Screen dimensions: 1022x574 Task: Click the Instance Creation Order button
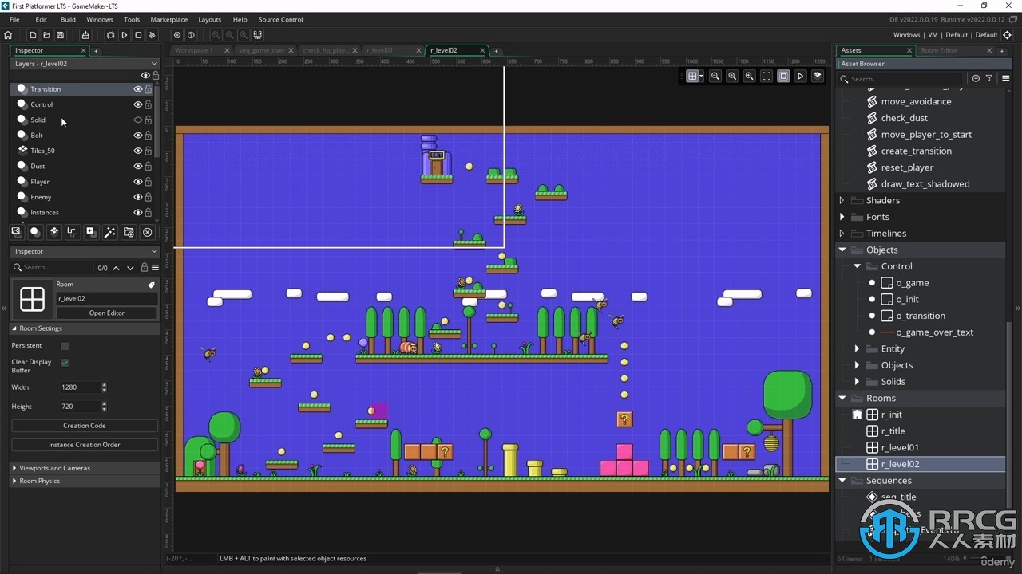85,445
